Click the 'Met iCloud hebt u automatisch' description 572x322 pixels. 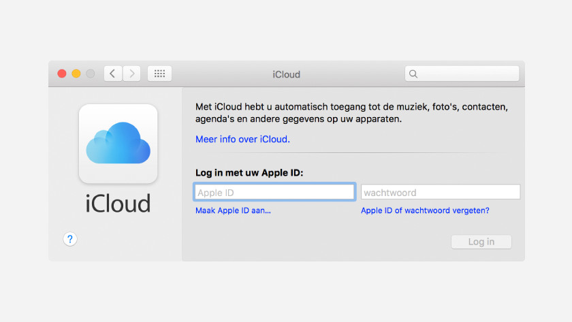[351, 113]
